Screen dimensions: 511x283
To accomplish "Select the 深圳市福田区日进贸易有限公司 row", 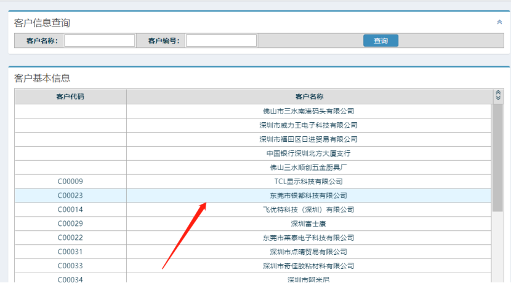I will click(308, 139).
